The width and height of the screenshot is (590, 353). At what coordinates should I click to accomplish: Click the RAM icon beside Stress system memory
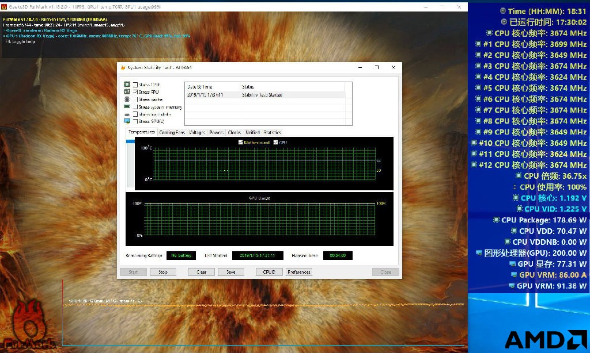(x=127, y=107)
